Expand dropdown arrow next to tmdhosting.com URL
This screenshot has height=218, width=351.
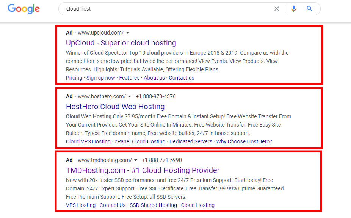(136, 160)
